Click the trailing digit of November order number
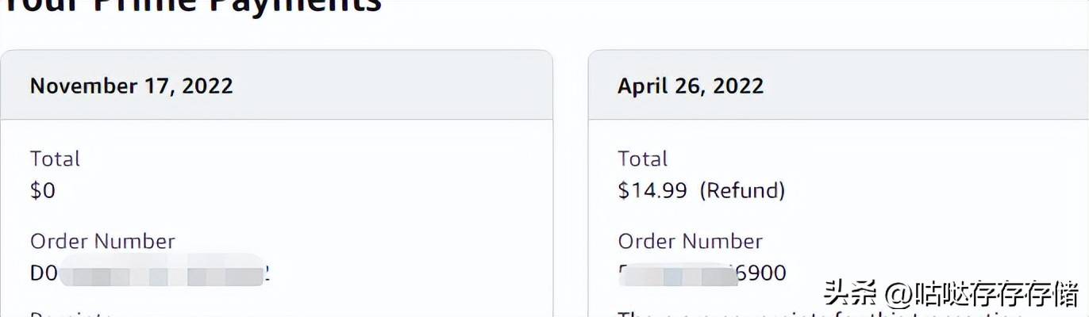The image size is (1089, 317). [x=267, y=273]
